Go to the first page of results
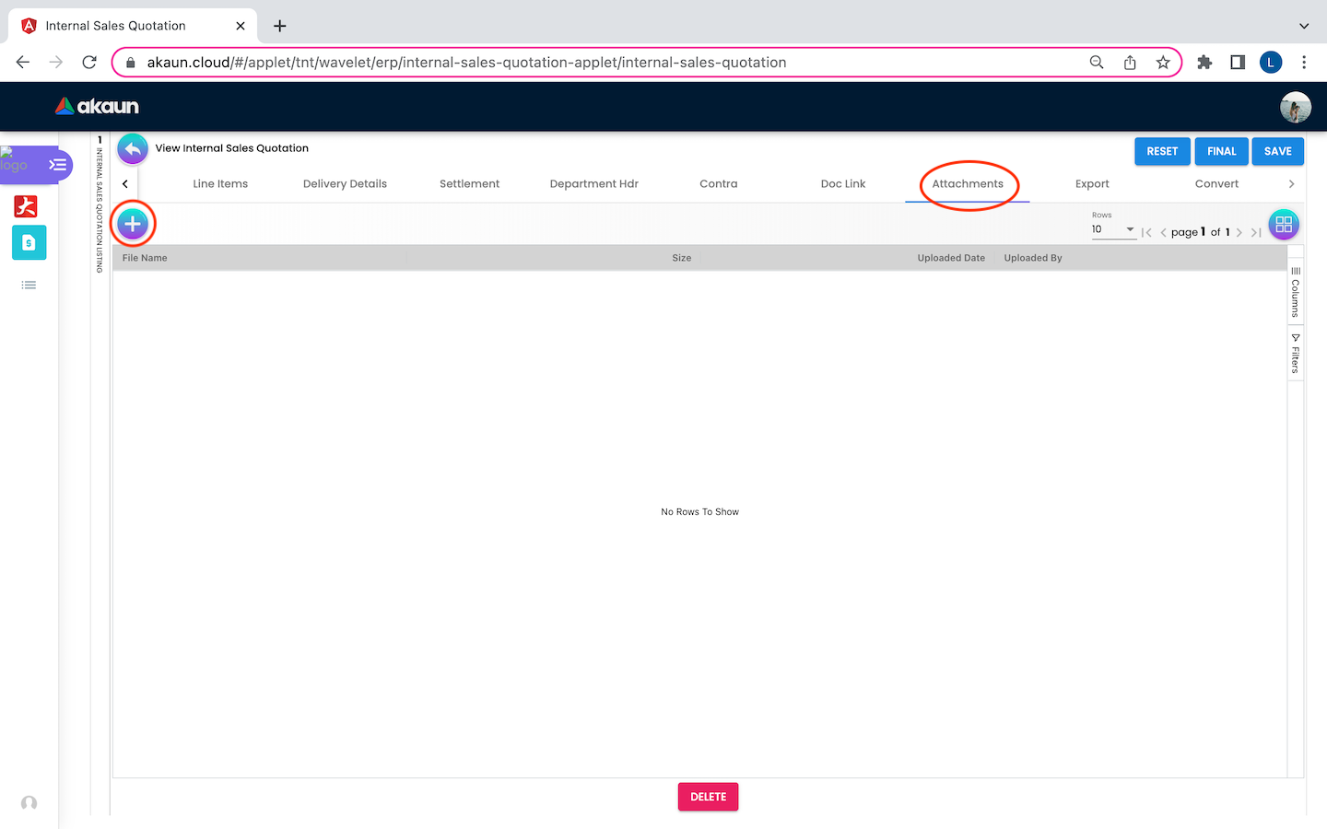 (1146, 232)
